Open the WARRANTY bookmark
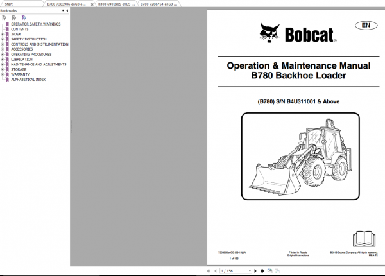 [x=21, y=74]
